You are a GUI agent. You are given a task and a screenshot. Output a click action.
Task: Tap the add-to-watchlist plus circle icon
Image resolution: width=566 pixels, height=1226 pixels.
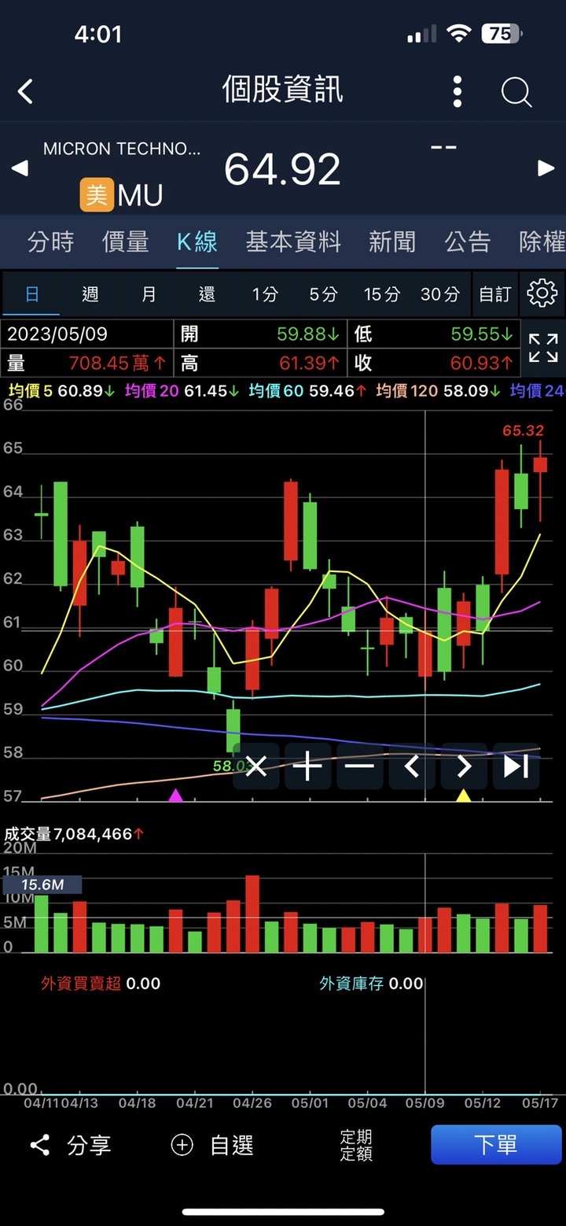click(x=182, y=1145)
